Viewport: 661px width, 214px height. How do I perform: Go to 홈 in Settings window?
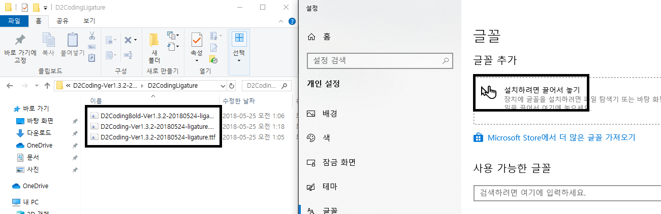(319, 37)
